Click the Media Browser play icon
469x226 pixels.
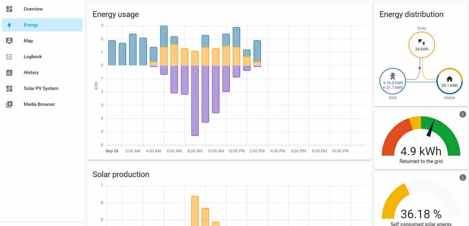[9, 104]
